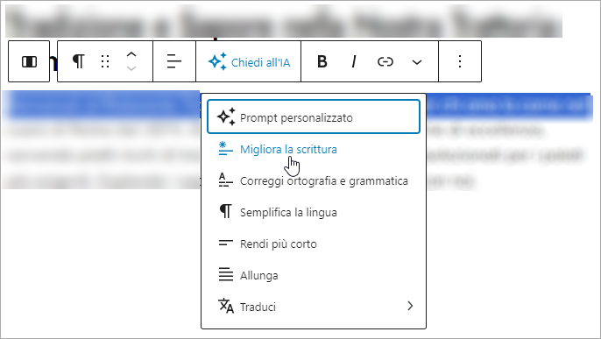Open the three-dot block options menu
The width and height of the screenshot is (601, 339).
pos(460,61)
